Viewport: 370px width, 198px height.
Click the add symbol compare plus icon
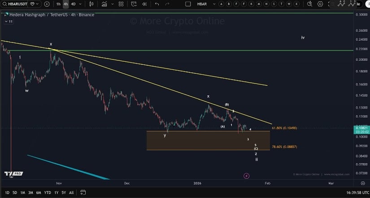47,4
